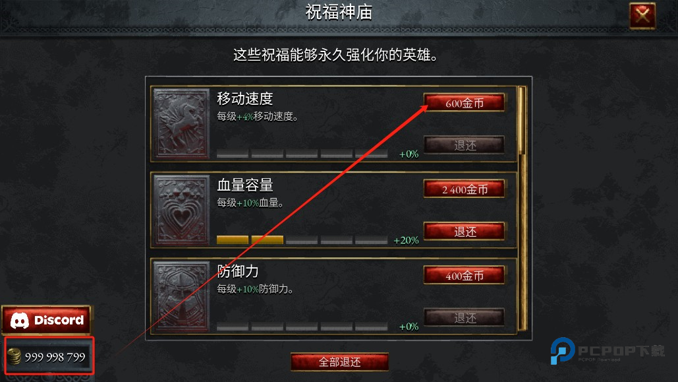Click the Discord logo icon
Image resolution: width=678 pixels, height=382 pixels.
[x=20, y=321]
